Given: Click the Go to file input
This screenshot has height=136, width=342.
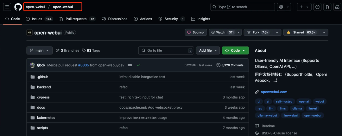Looking at the screenshot, I should click(166, 50).
